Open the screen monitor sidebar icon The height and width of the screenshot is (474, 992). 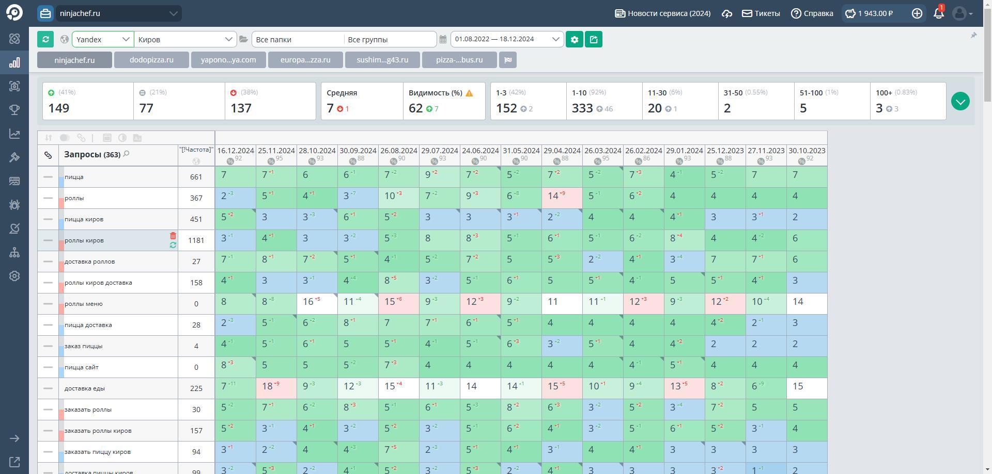pyautogui.click(x=14, y=181)
